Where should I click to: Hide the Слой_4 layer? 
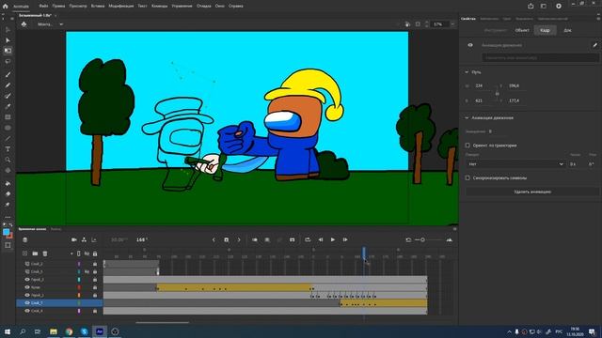click(27, 311)
